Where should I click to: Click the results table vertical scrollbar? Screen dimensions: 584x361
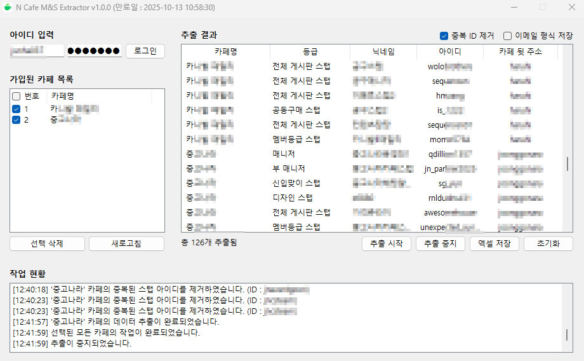pos(567,163)
